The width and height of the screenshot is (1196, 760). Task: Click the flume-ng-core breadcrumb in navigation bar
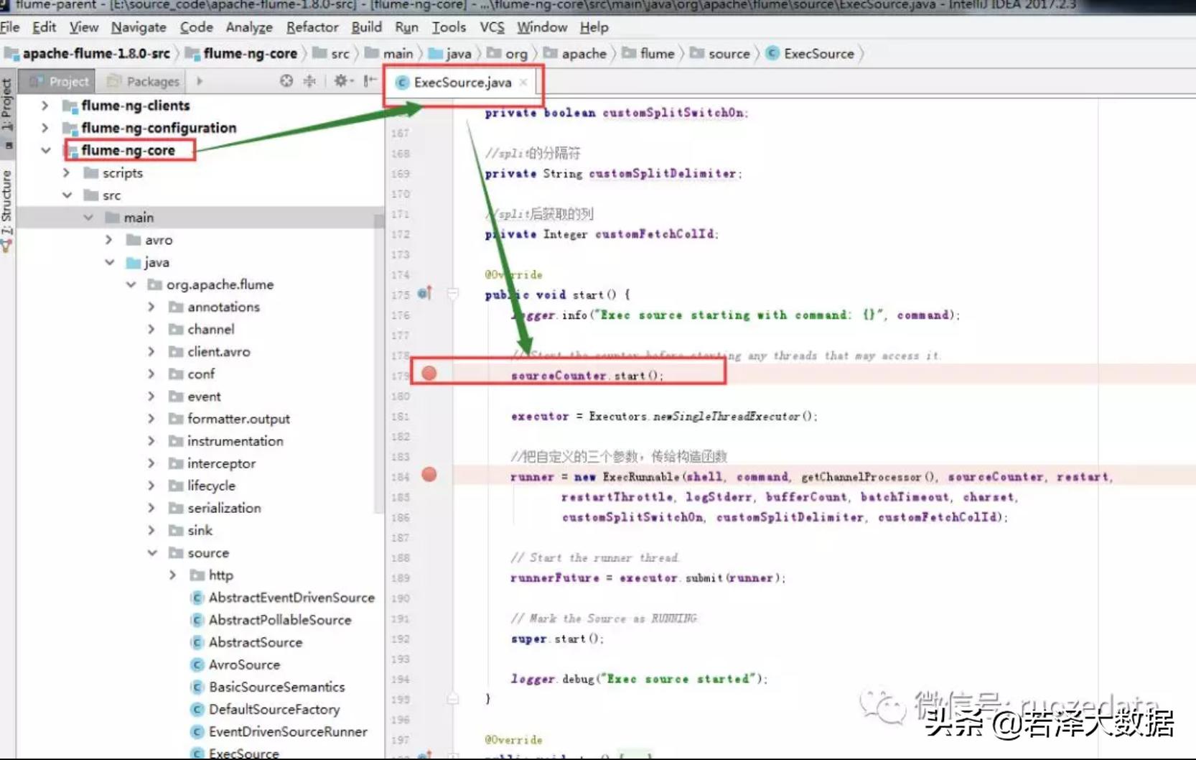pyautogui.click(x=249, y=54)
